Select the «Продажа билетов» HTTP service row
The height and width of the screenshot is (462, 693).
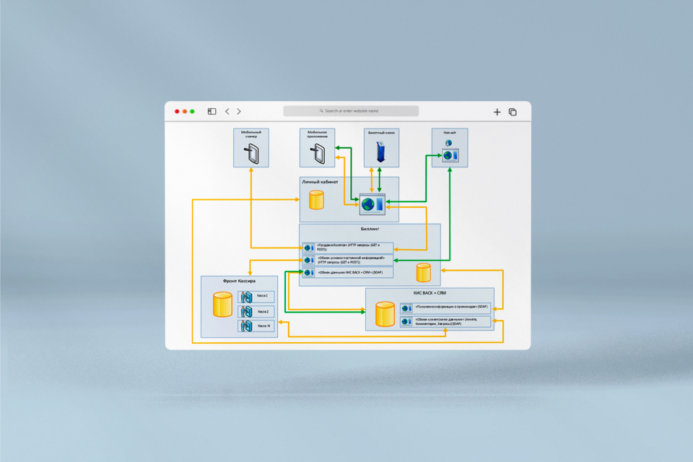coord(348,248)
